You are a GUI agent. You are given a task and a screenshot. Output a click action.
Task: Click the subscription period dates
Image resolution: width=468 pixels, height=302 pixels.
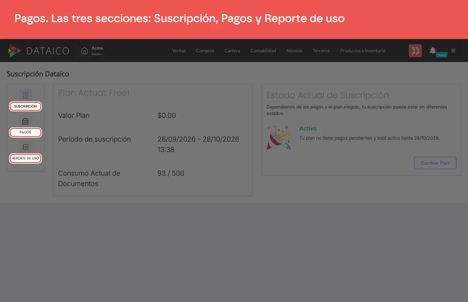point(199,144)
